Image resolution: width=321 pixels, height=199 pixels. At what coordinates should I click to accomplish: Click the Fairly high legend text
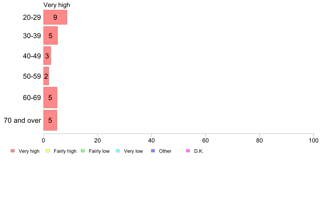click(65, 151)
